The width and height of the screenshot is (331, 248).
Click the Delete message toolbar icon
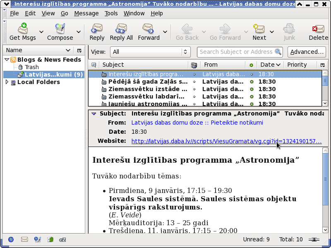tap(318, 29)
